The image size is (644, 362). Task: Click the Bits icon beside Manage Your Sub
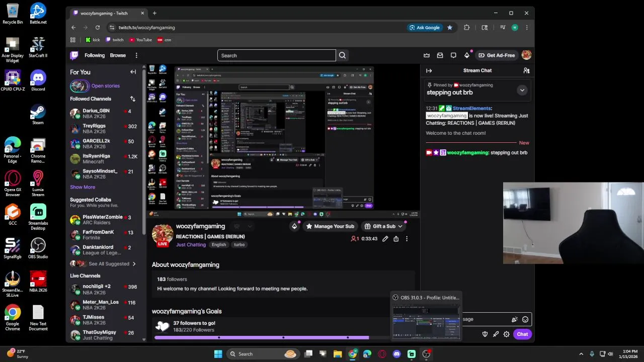point(294,226)
